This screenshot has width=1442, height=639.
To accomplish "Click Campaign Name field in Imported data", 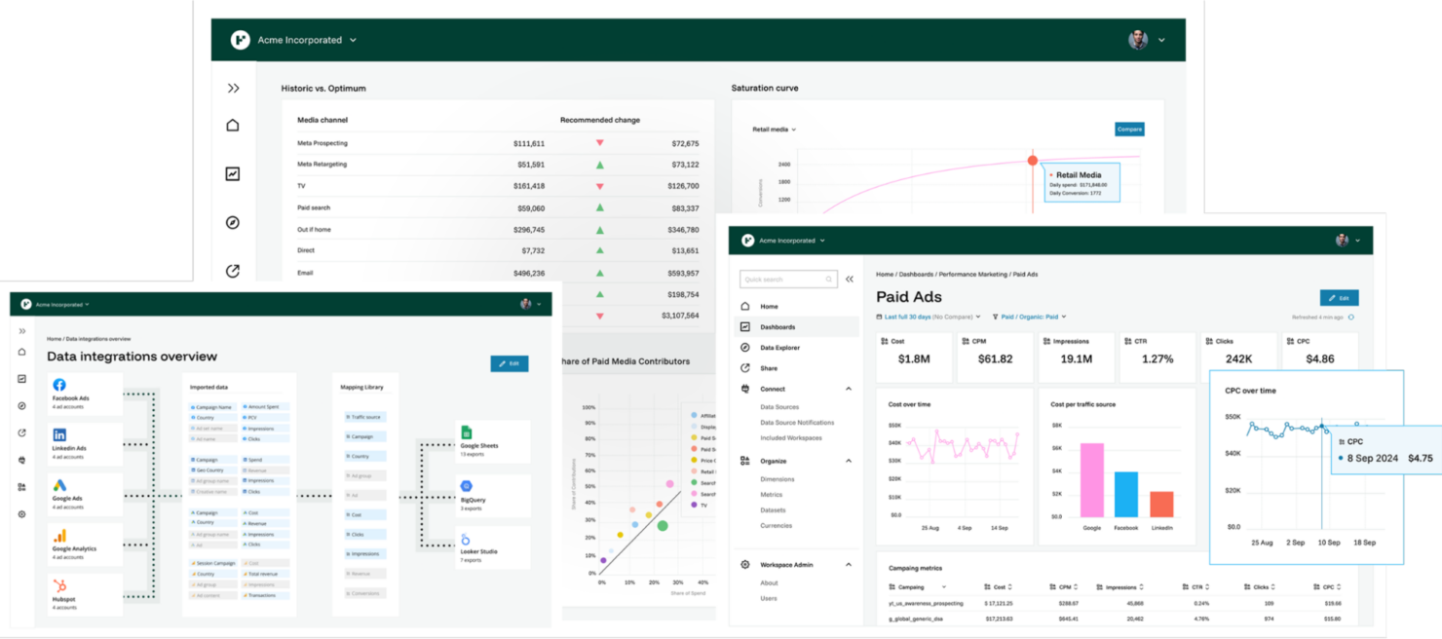I will pyautogui.click(x=212, y=407).
